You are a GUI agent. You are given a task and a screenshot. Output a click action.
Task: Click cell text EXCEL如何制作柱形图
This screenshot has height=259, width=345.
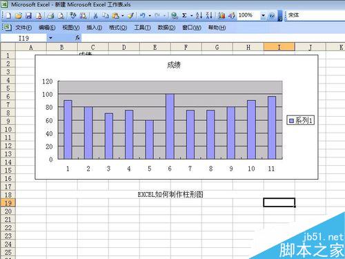tap(170, 195)
